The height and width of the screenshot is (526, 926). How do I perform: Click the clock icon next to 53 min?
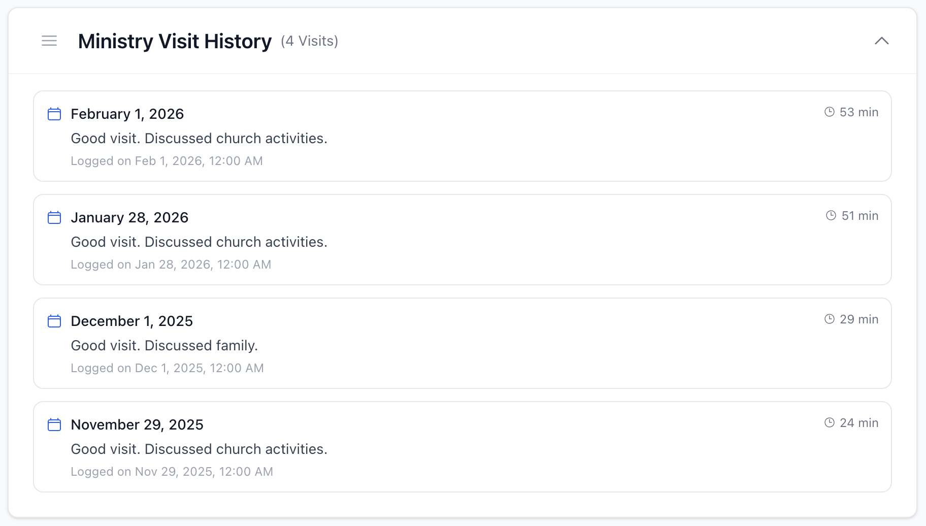click(829, 112)
